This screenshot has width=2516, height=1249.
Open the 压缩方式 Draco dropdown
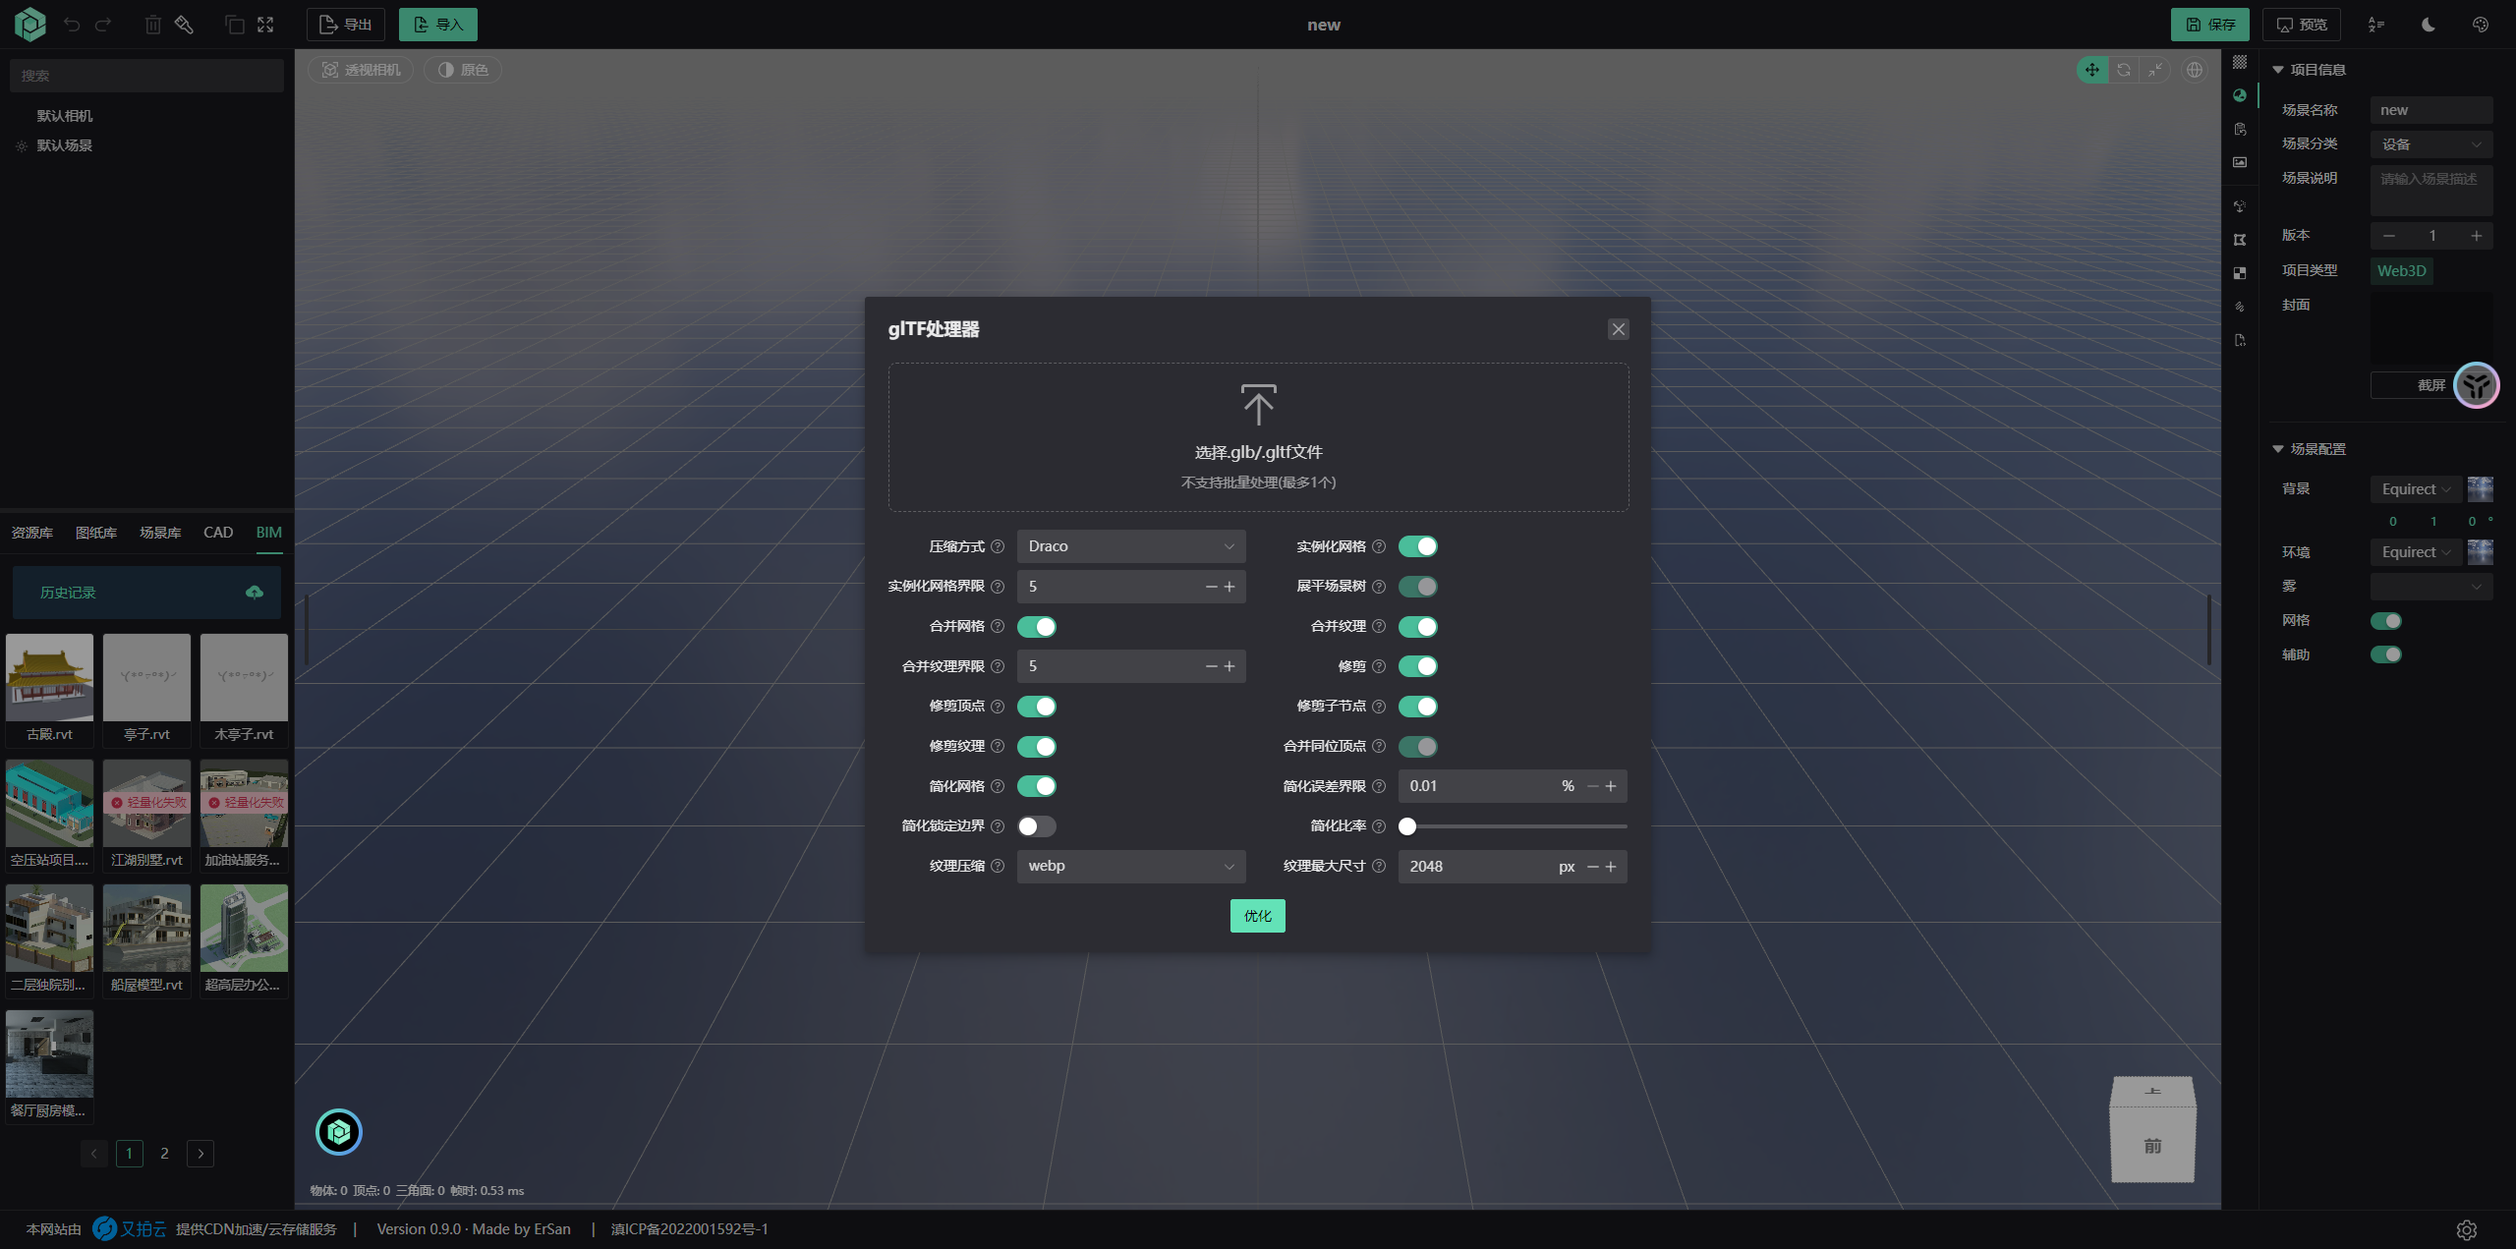pyautogui.click(x=1131, y=546)
